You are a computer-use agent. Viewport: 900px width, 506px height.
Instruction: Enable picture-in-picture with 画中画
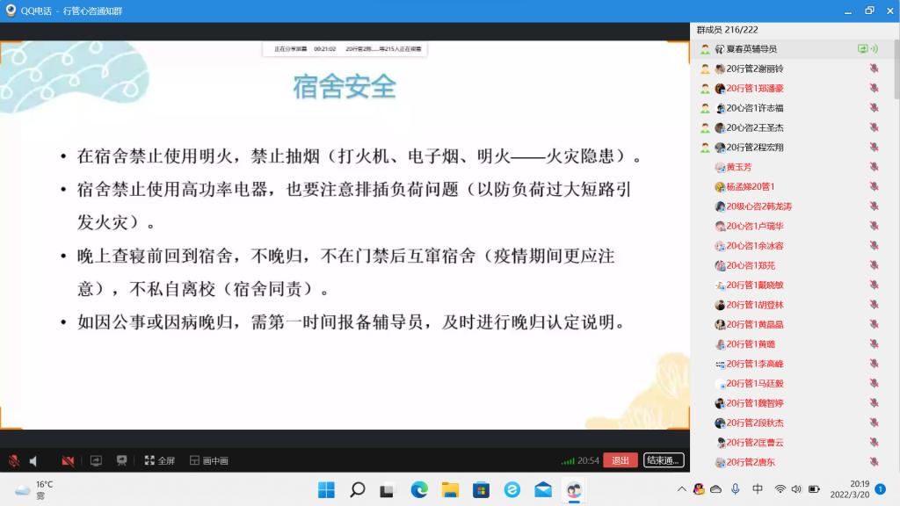(x=209, y=460)
